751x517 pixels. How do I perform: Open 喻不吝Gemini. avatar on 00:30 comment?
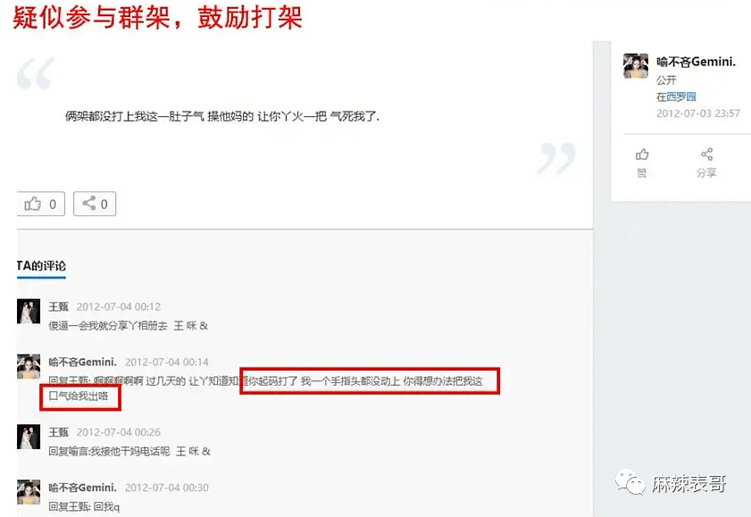29,492
